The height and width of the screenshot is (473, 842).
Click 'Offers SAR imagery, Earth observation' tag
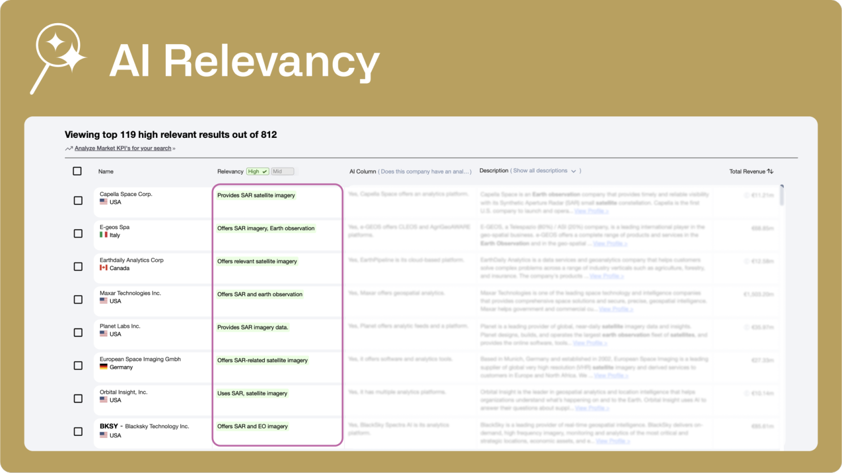pyautogui.click(x=266, y=228)
